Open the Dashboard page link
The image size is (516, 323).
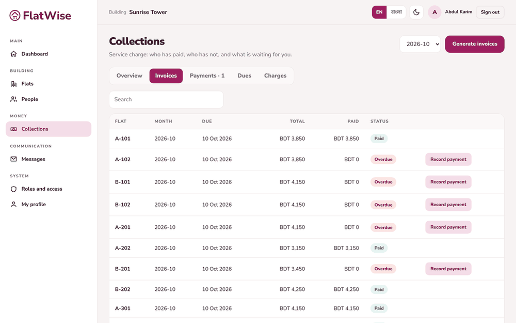[49, 54]
